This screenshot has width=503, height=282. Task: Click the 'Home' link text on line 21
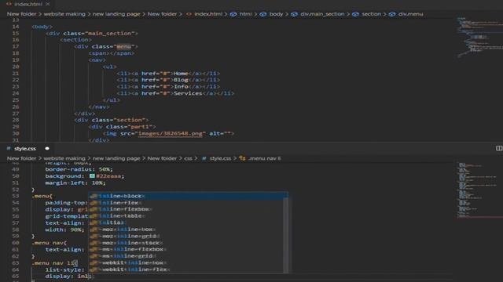[181, 73]
